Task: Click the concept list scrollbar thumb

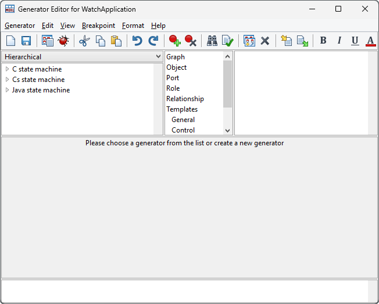Action: coord(227,84)
